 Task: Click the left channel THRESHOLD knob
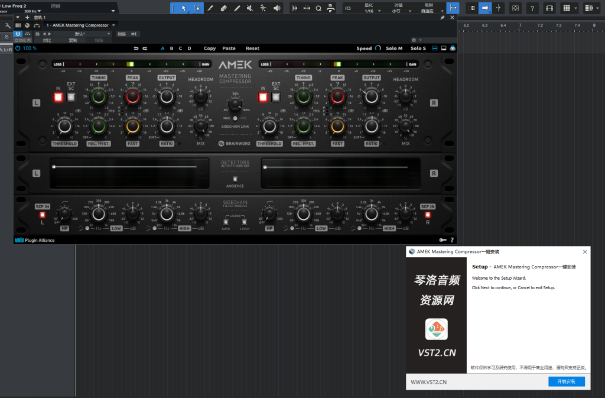(x=64, y=125)
